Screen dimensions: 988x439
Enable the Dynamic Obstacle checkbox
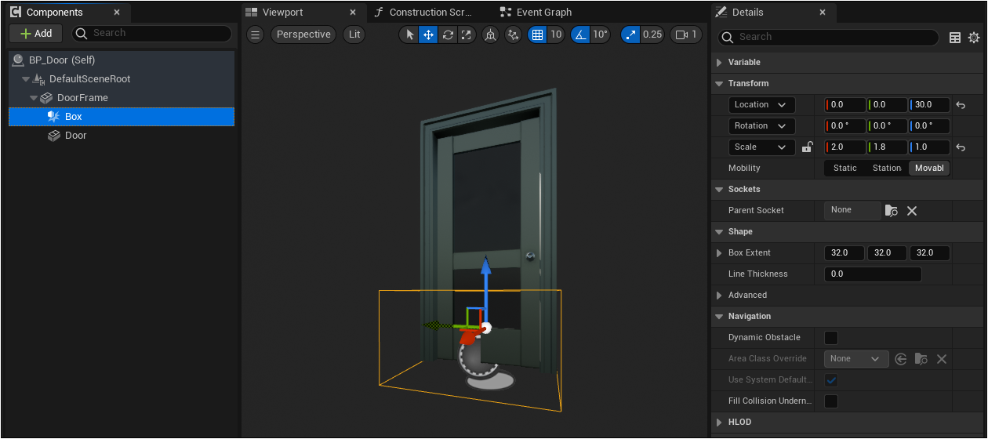[x=831, y=338]
